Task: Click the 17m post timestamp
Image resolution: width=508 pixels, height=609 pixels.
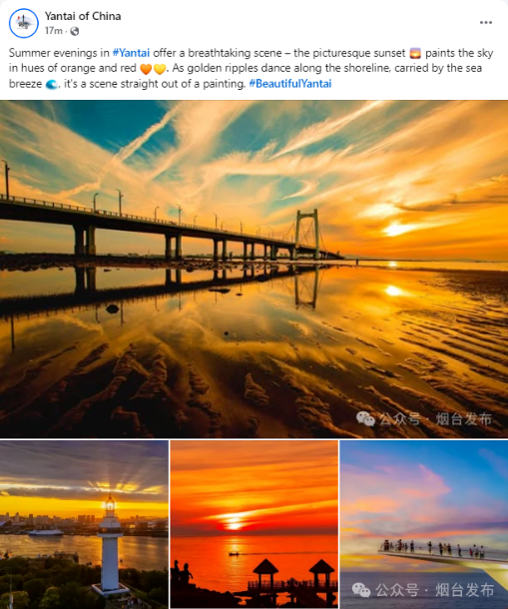Action: [54, 31]
